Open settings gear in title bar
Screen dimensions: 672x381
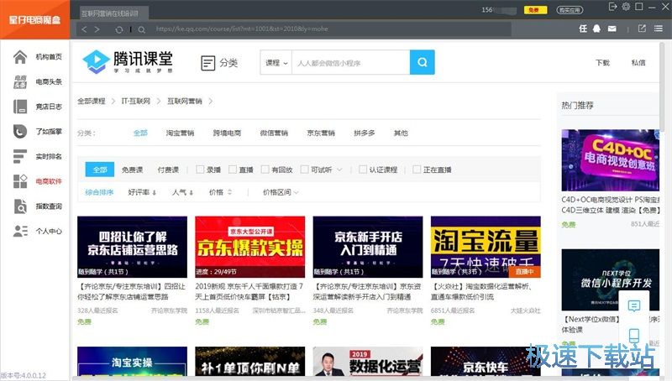click(x=626, y=7)
